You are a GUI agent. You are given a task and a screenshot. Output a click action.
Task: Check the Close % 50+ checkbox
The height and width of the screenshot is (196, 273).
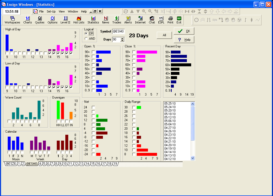134,69
